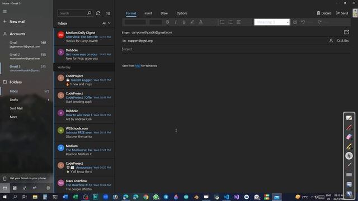Image resolution: width=358 pixels, height=201 pixels.
Task: Open the Medium Daily Digest email
Action: pos(84,37)
